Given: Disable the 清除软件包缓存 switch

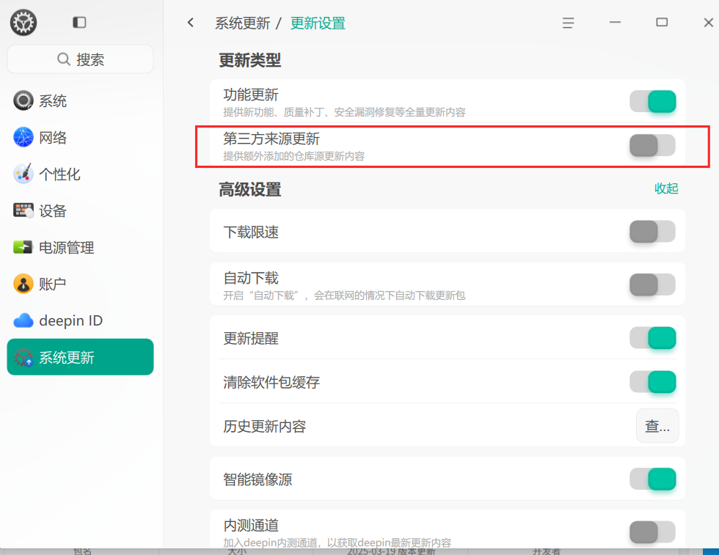Looking at the screenshot, I should 652,382.
